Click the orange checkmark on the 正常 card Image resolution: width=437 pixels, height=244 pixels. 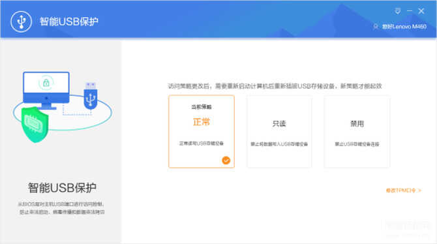226,160
